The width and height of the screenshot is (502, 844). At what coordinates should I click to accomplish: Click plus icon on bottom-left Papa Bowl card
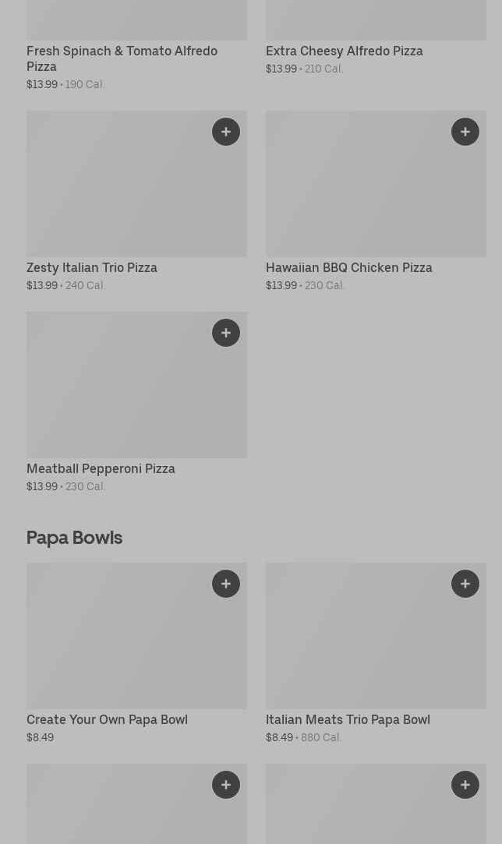pyautogui.click(x=226, y=785)
